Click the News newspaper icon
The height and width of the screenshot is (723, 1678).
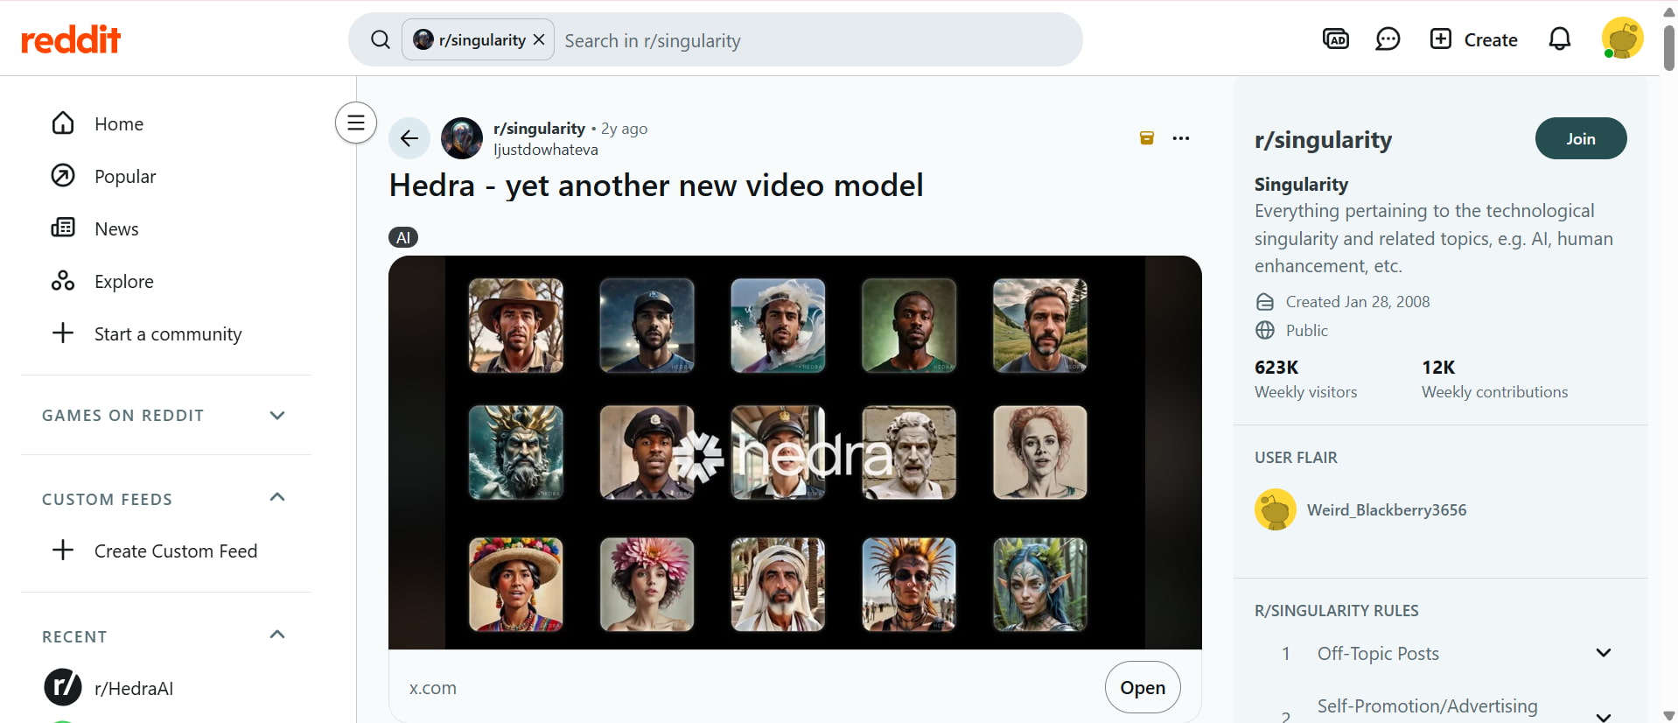[x=63, y=228]
